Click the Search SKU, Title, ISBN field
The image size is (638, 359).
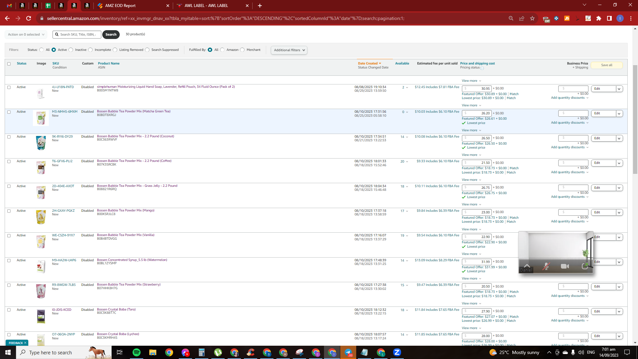click(x=77, y=35)
